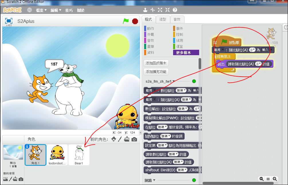Image resolution: width=288 pixels, height=185 pixels.
Task: Click the 網路 green status indicator
Action: click(x=194, y=180)
